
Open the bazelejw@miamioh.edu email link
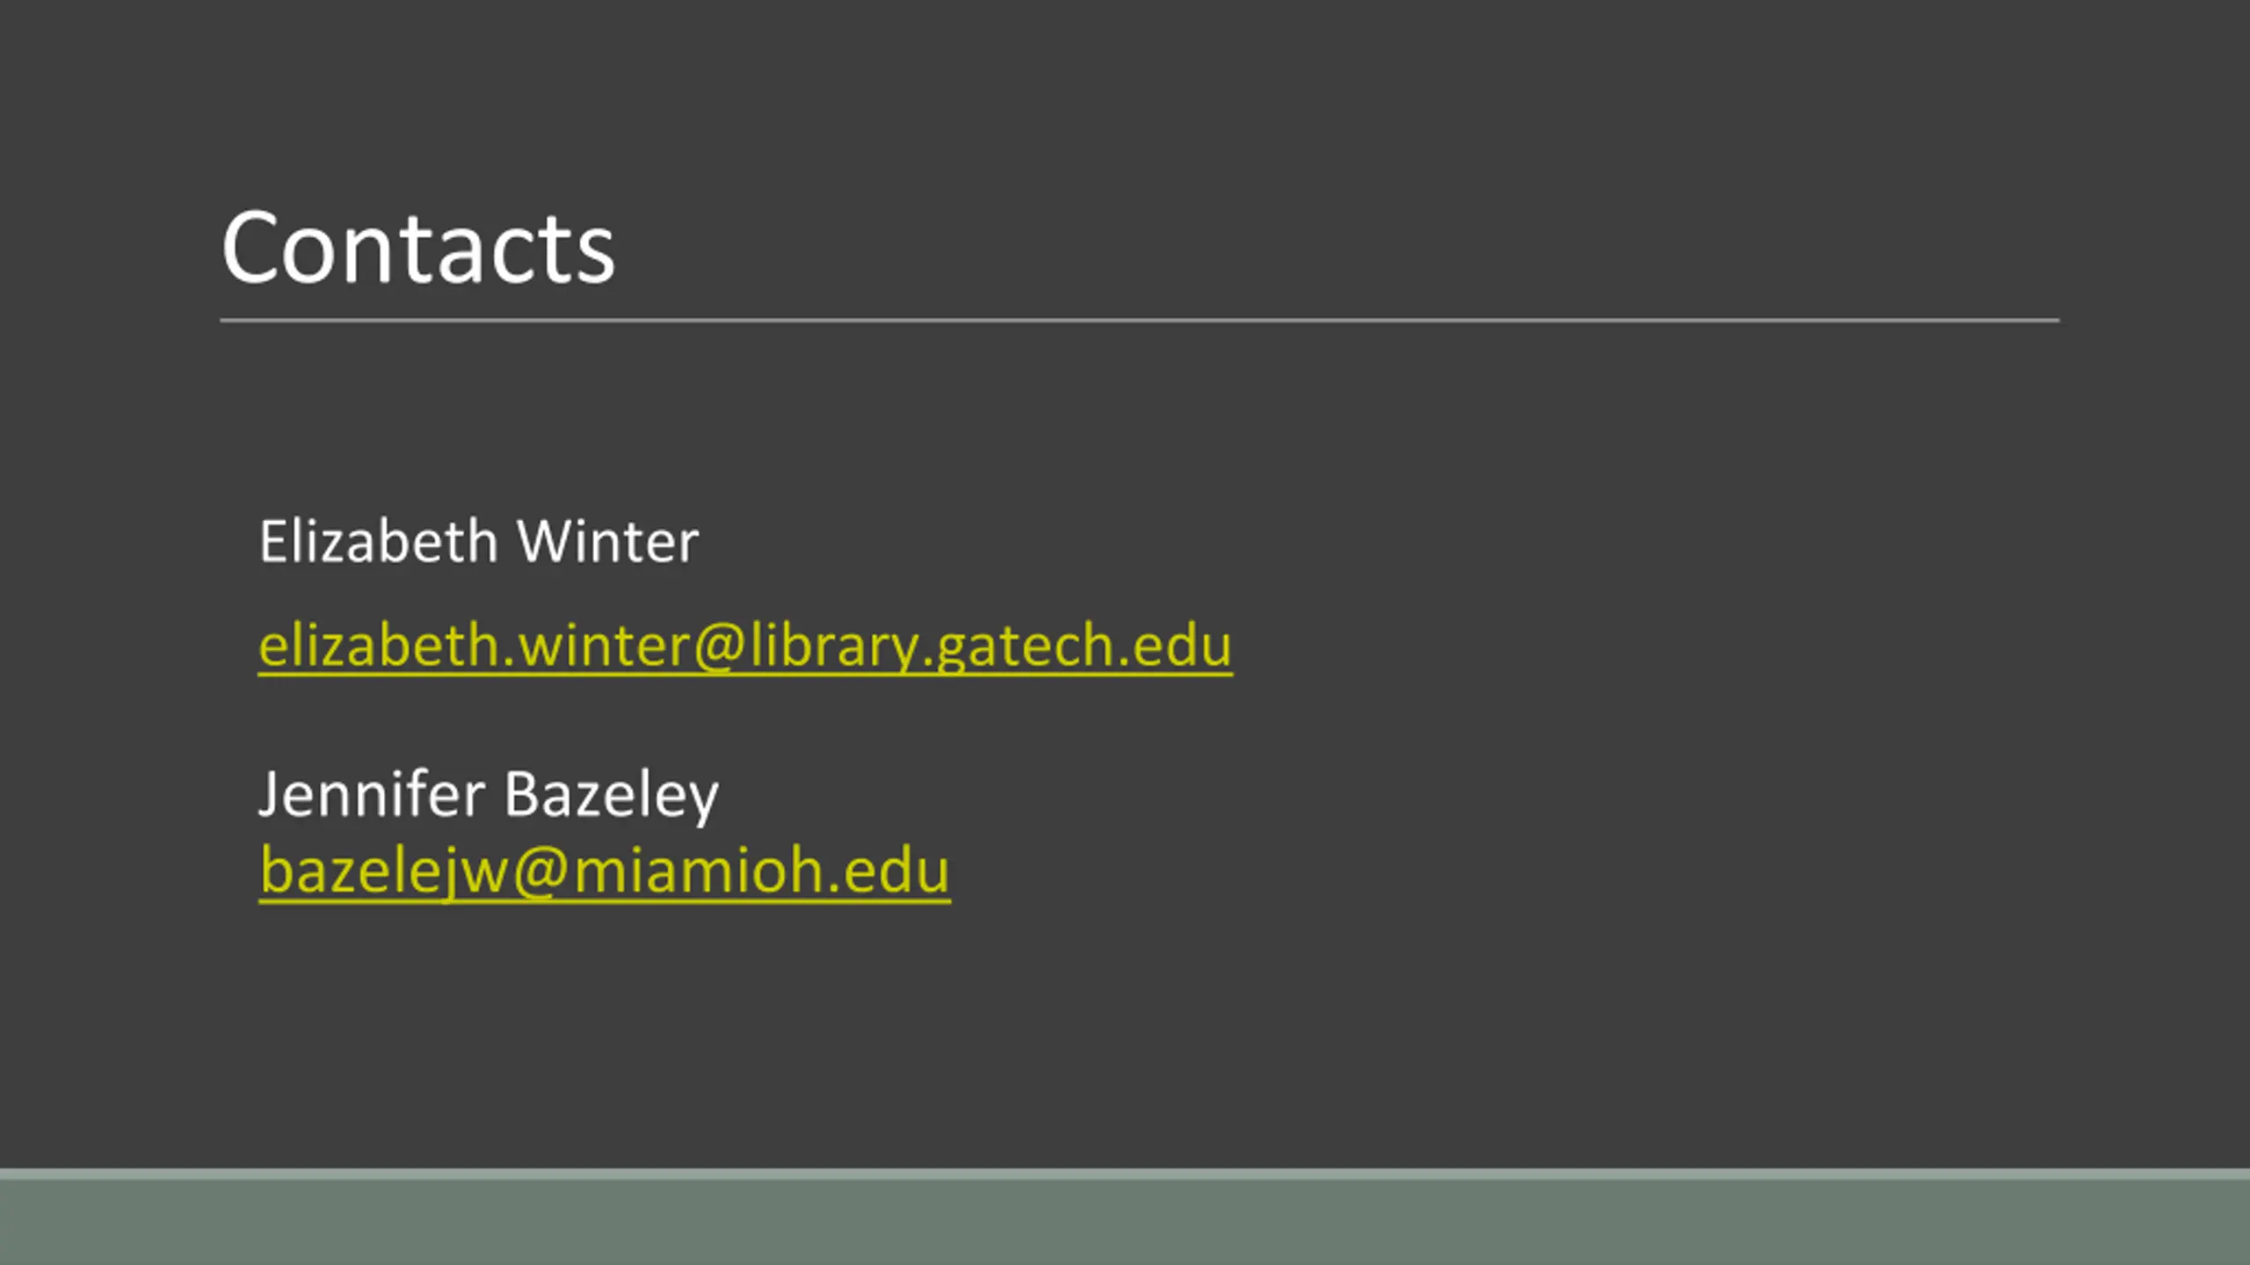click(x=605, y=871)
